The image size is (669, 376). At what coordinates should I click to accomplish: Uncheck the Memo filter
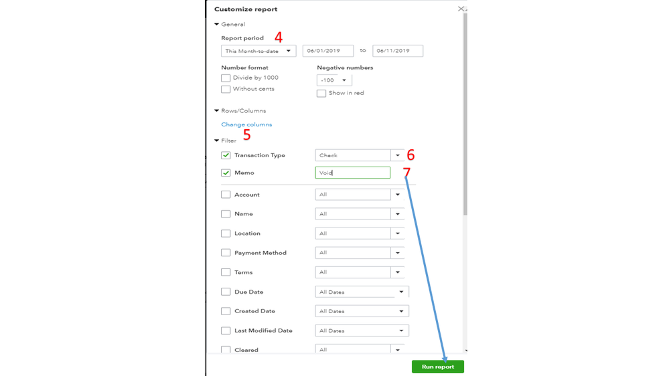coord(226,173)
